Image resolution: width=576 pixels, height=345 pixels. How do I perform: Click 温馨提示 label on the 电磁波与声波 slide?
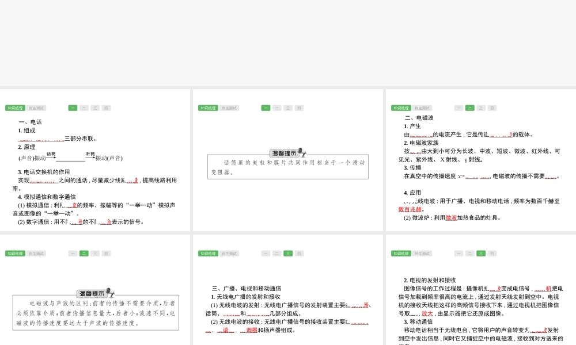pyautogui.click(x=91, y=294)
